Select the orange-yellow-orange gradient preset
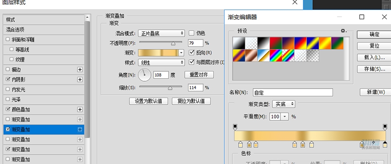 point(325,44)
